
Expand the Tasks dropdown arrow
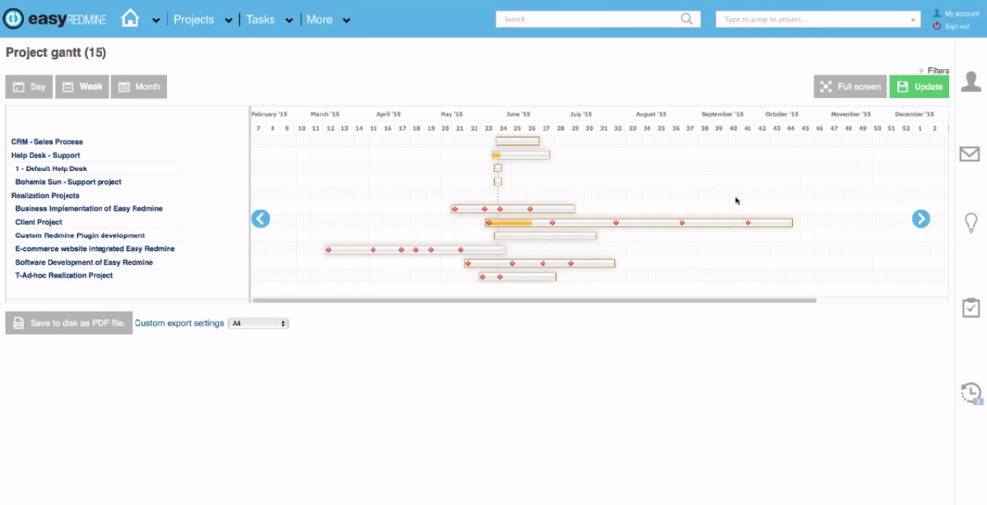click(290, 21)
